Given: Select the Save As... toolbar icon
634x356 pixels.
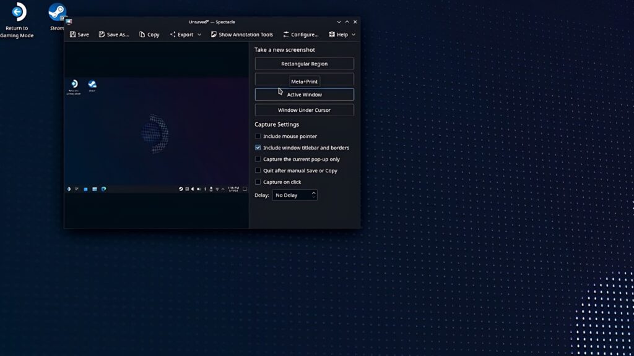Looking at the screenshot, I should [x=101, y=34].
